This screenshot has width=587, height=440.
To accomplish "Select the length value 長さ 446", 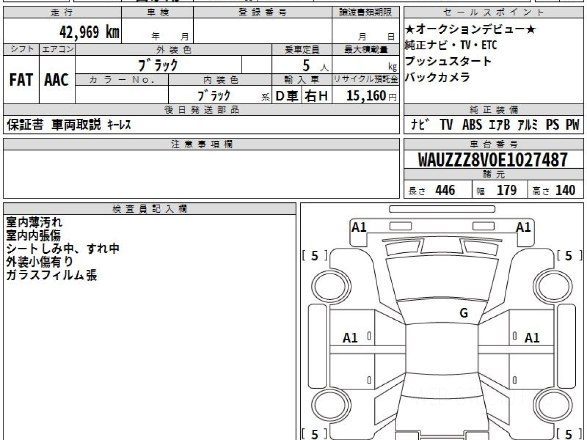I will coord(432,190).
